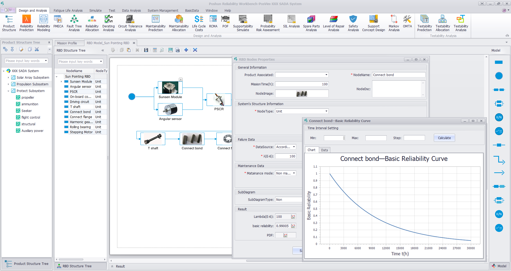Open Derating Analysis tool
The width and height of the screenshot is (511, 271).
click(109, 23)
